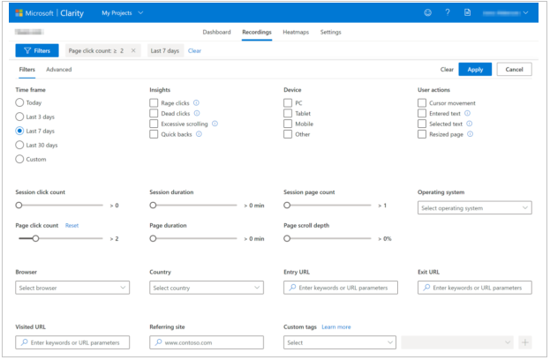Enable the Cursor movement filter
The width and height of the screenshot is (550, 360).
click(x=422, y=102)
